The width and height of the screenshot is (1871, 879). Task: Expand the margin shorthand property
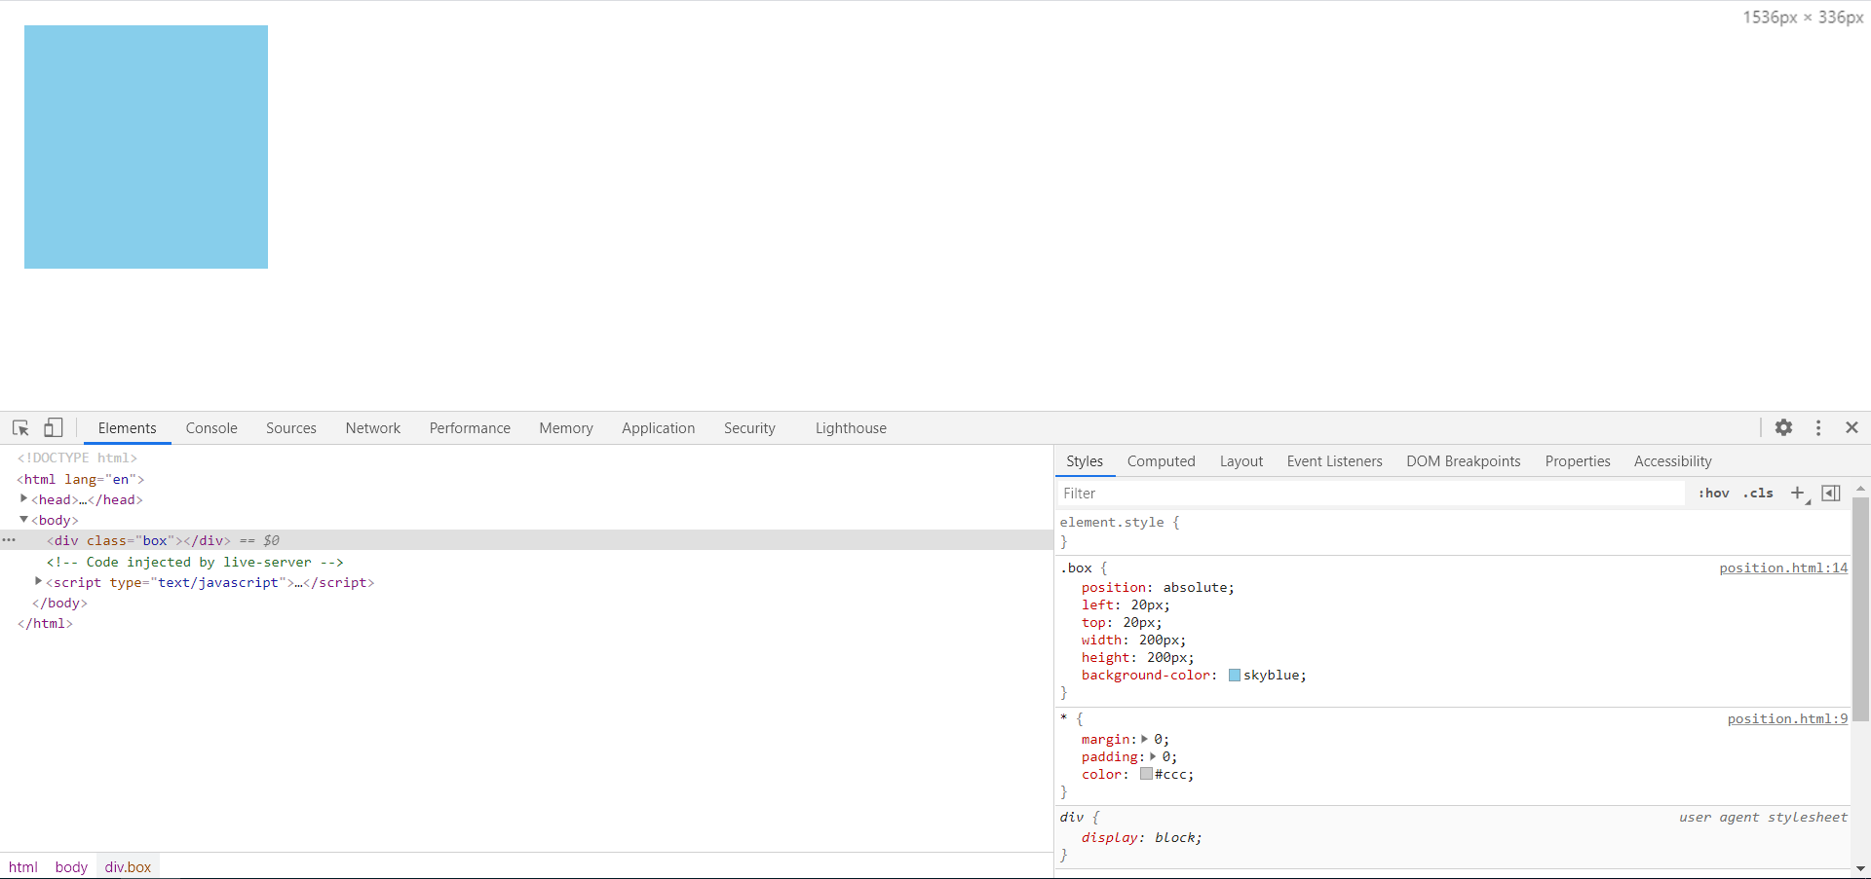click(x=1144, y=740)
